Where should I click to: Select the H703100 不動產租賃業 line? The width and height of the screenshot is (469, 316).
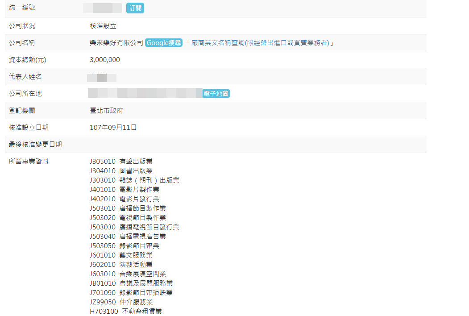click(125, 312)
